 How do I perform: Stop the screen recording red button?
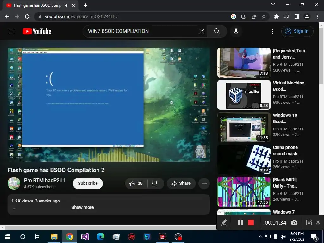coord(251,222)
